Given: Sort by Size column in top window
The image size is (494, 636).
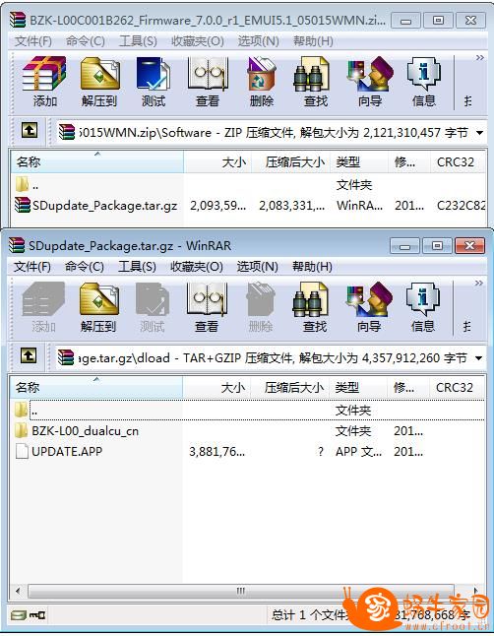Looking at the screenshot, I should coord(217,161).
